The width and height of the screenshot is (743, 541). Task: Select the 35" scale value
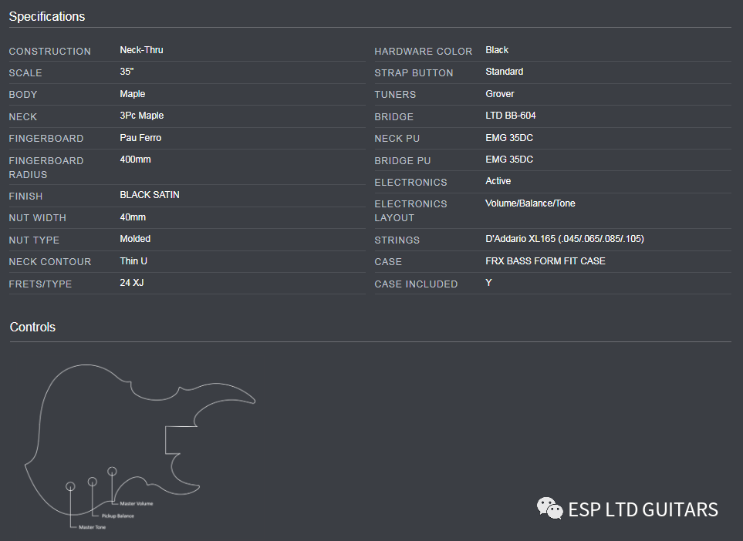point(127,72)
